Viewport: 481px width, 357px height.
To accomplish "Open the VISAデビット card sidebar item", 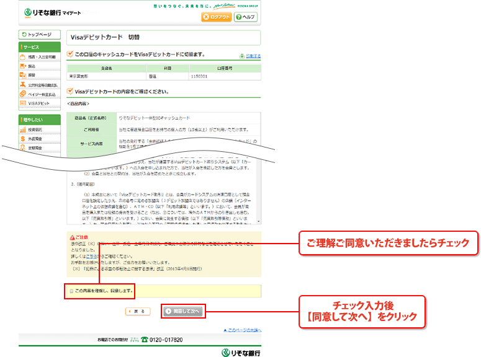I will (x=40, y=104).
